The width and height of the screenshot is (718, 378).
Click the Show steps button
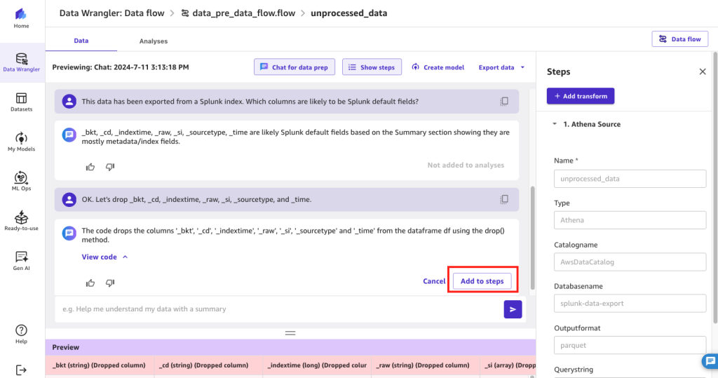click(372, 67)
